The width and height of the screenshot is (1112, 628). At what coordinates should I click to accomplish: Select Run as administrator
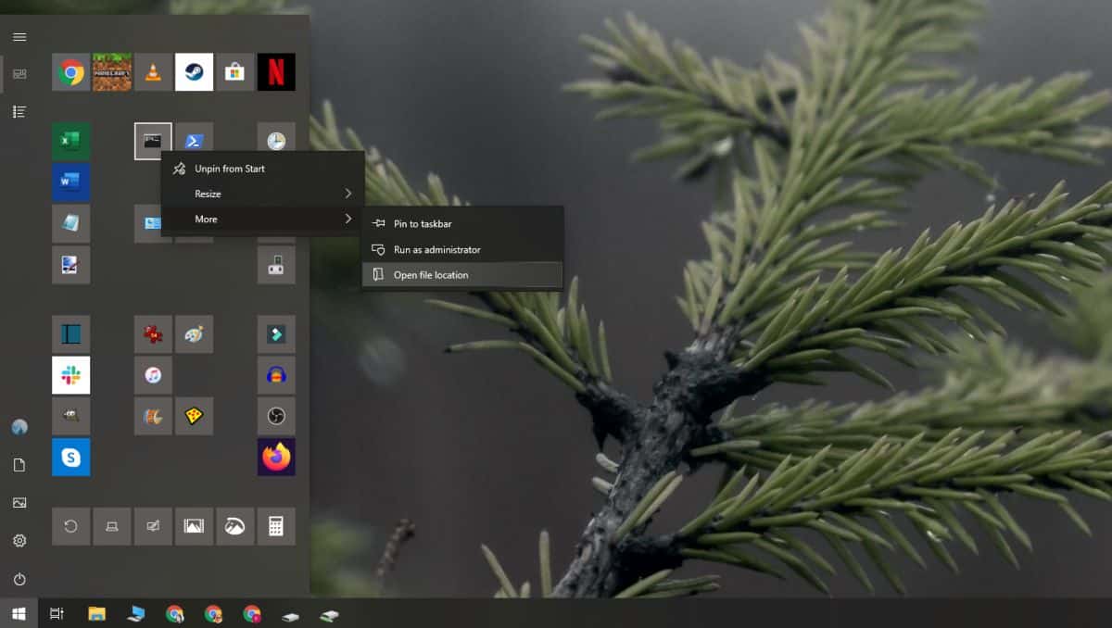[x=462, y=249]
